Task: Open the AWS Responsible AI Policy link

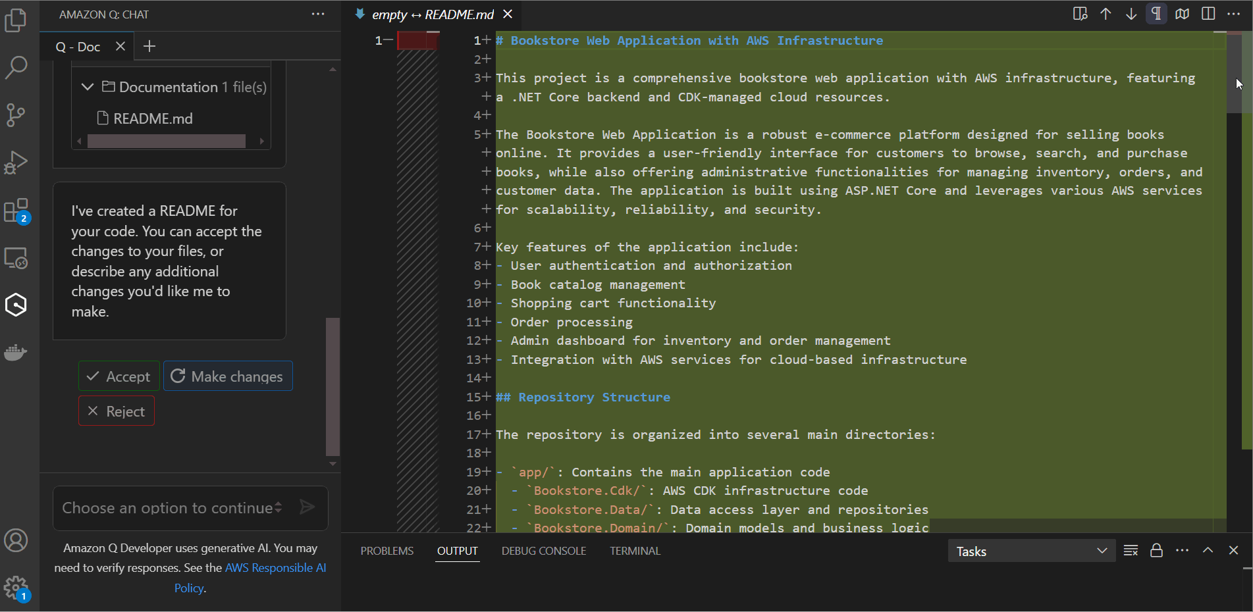Action: (275, 567)
